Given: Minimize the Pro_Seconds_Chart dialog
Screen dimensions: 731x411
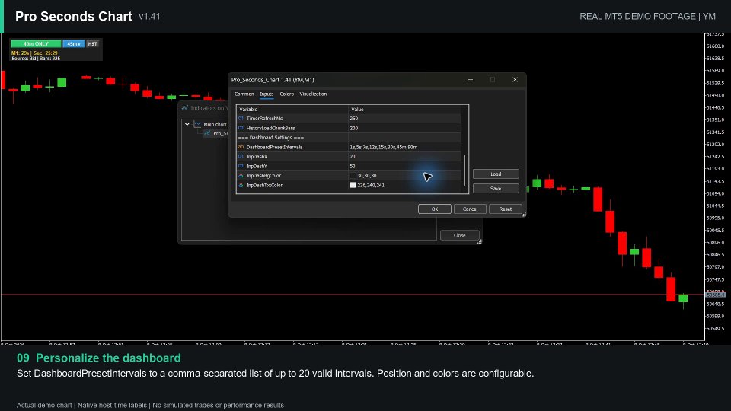Looking at the screenshot, I should [x=471, y=80].
